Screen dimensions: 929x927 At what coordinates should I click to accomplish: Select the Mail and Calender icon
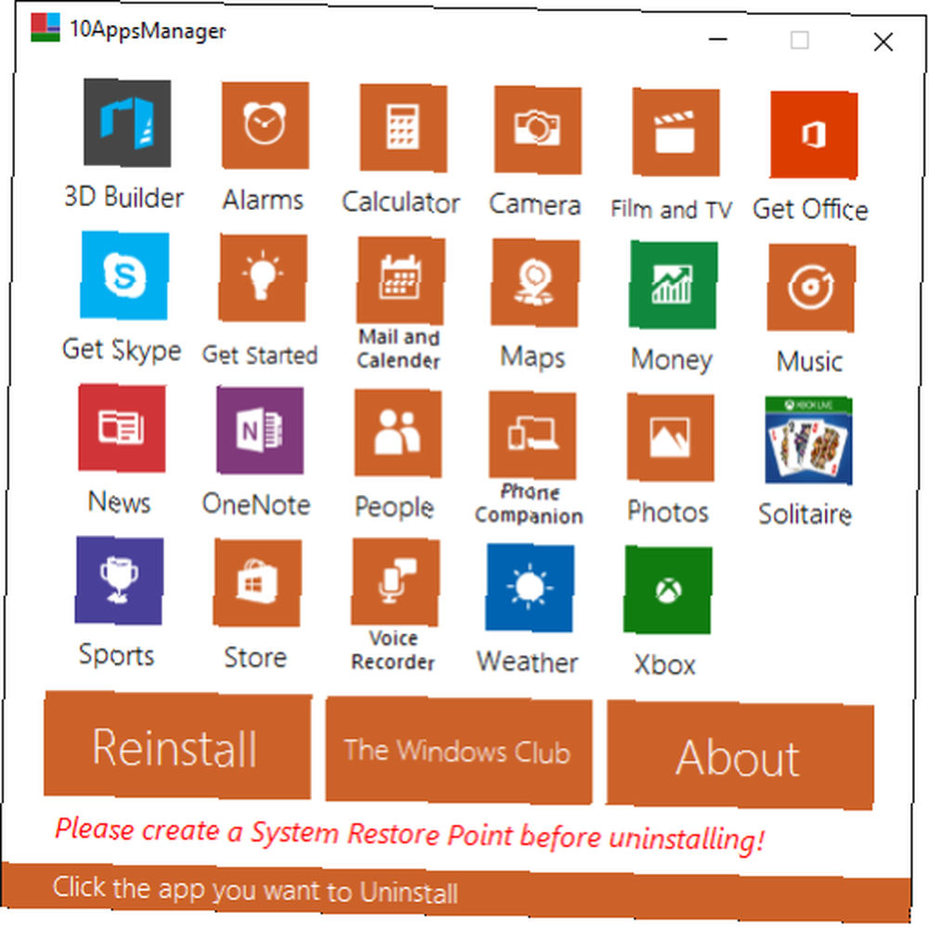tap(400, 281)
